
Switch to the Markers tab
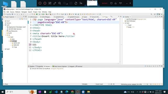(31, 66)
